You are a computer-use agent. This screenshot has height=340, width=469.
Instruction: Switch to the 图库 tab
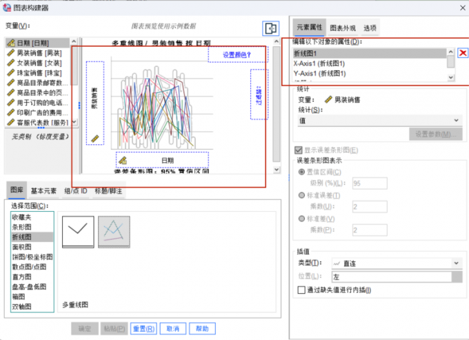[17, 190]
